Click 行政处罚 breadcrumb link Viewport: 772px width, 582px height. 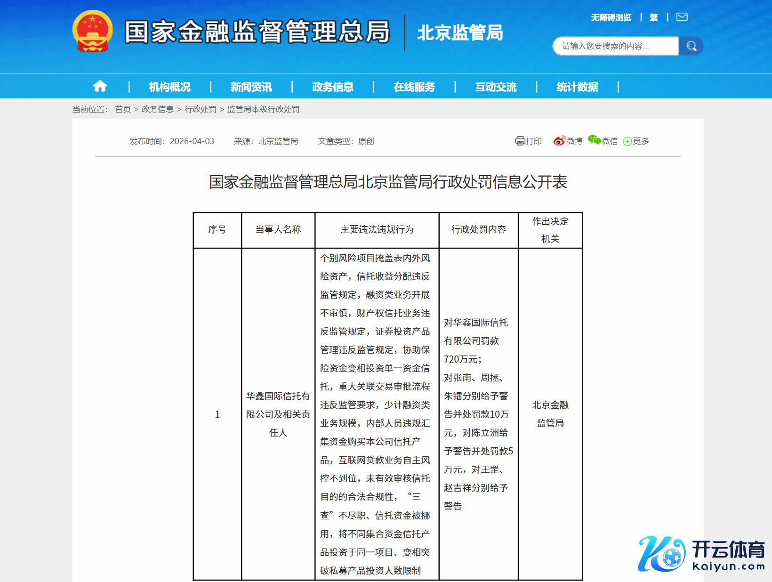(200, 109)
